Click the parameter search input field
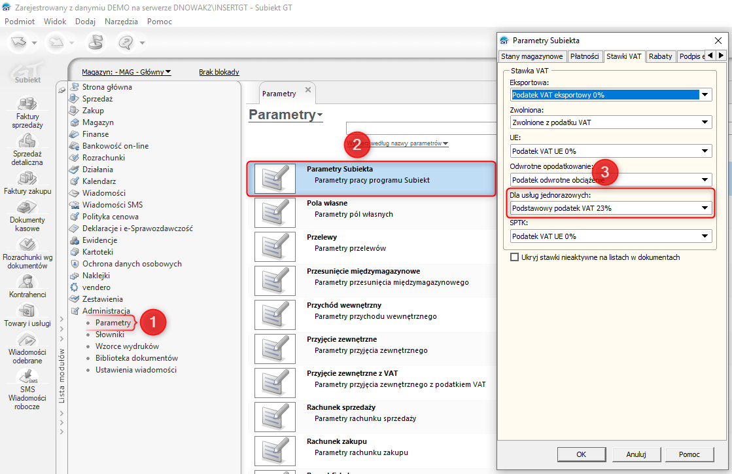This screenshot has width=732, height=474. click(421, 128)
